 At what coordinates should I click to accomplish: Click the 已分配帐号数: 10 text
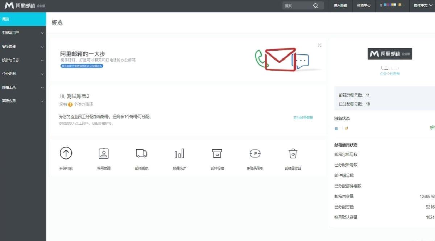coord(354,104)
